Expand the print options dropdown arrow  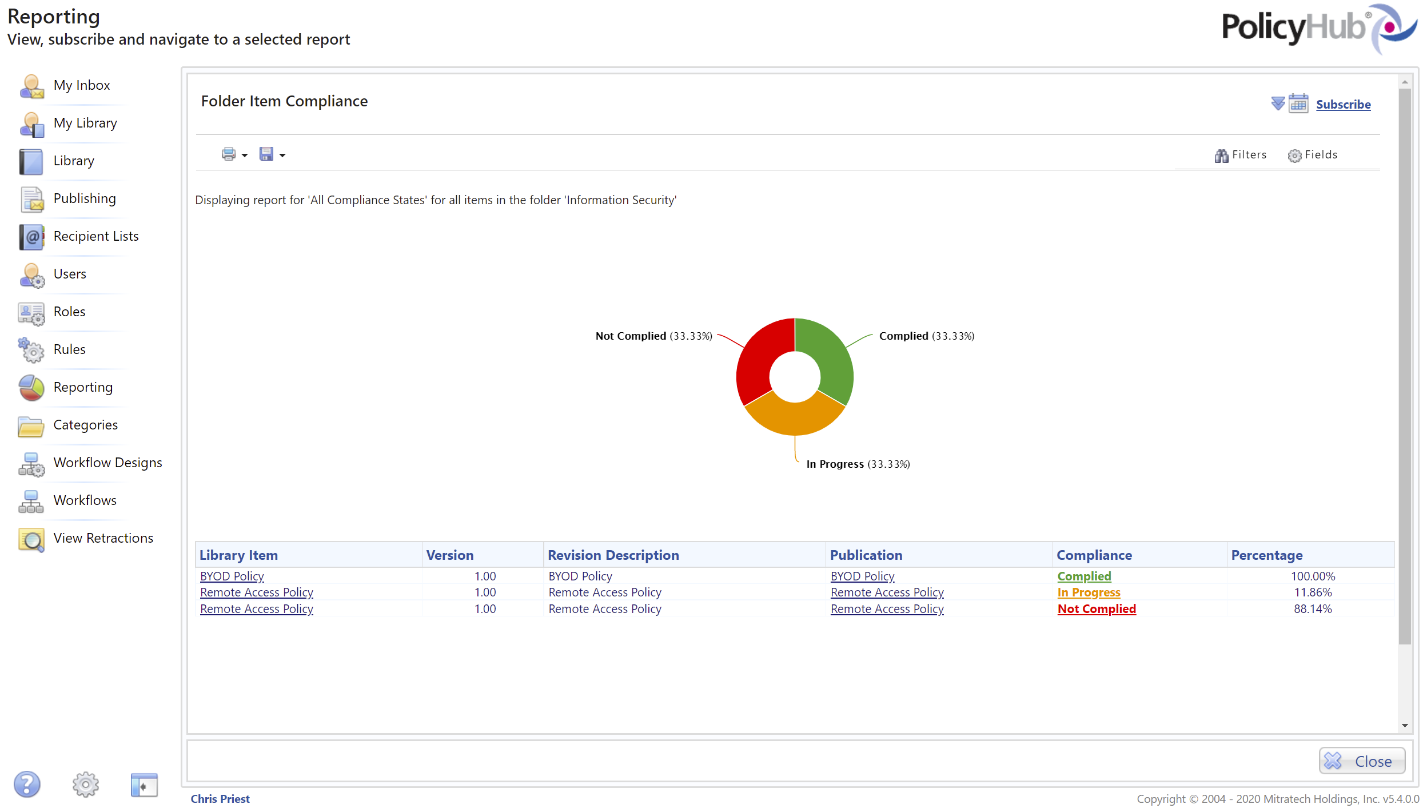[245, 155]
